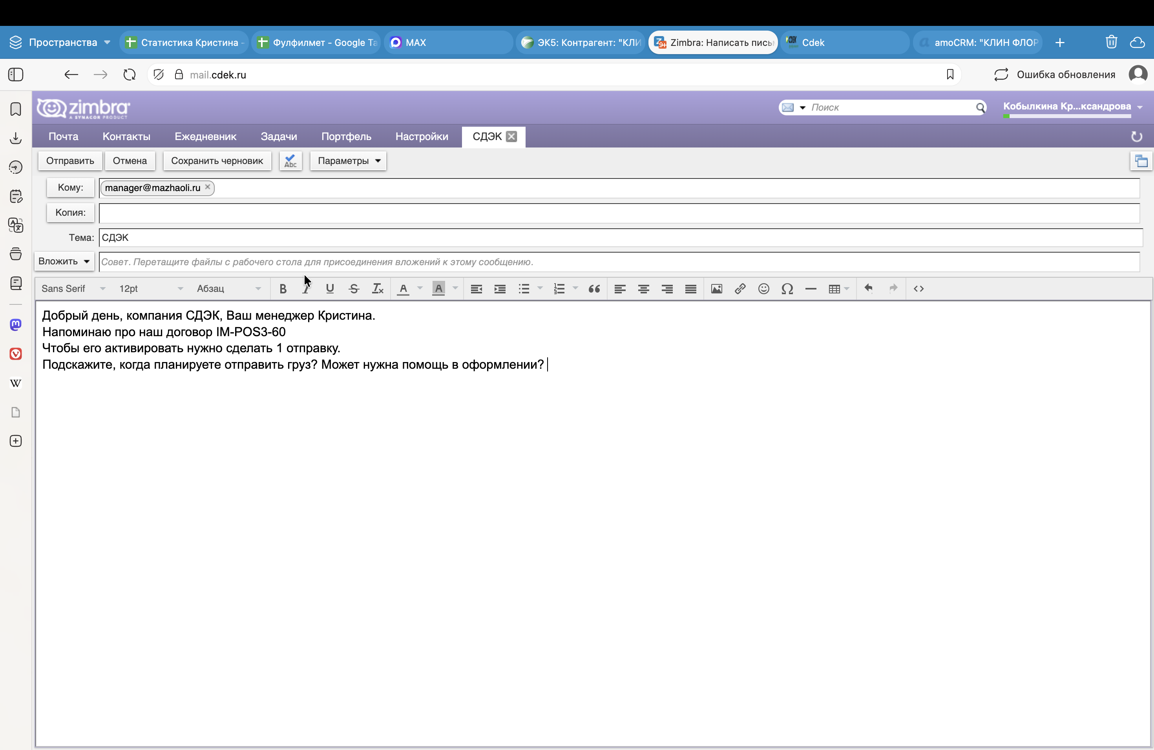Open the Sans Serif font dropdown

point(73,289)
